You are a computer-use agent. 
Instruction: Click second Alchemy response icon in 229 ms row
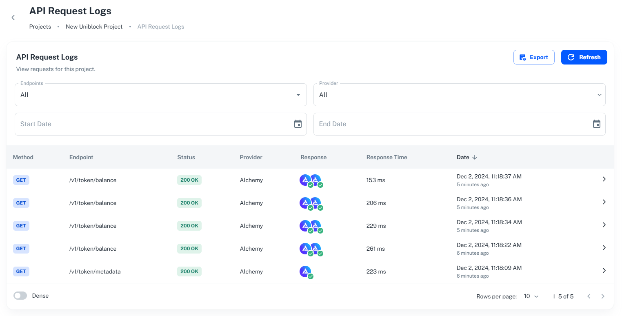[x=316, y=226]
